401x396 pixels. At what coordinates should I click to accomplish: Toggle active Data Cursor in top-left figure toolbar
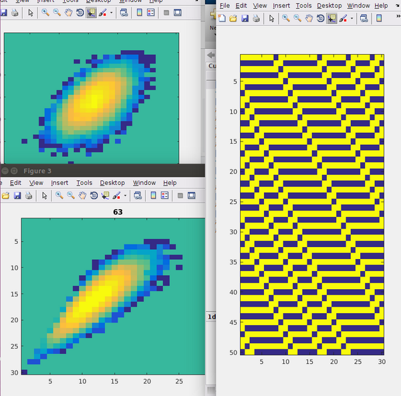click(x=92, y=13)
